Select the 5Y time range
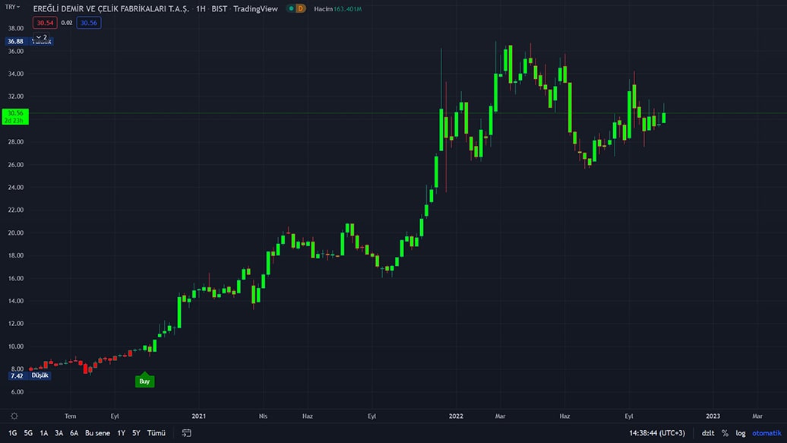Image resolution: width=787 pixels, height=443 pixels. point(136,433)
